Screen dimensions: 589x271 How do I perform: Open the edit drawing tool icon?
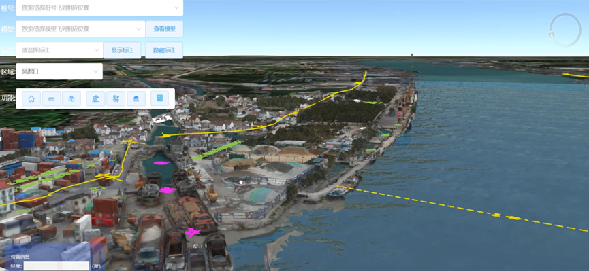coord(116,98)
